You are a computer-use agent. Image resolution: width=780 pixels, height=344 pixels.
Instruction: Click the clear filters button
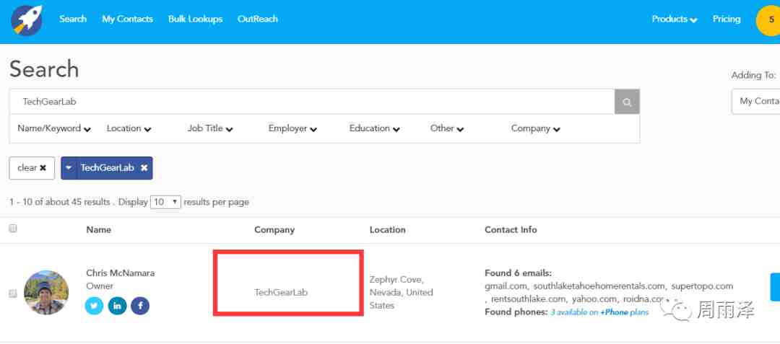[32, 168]
